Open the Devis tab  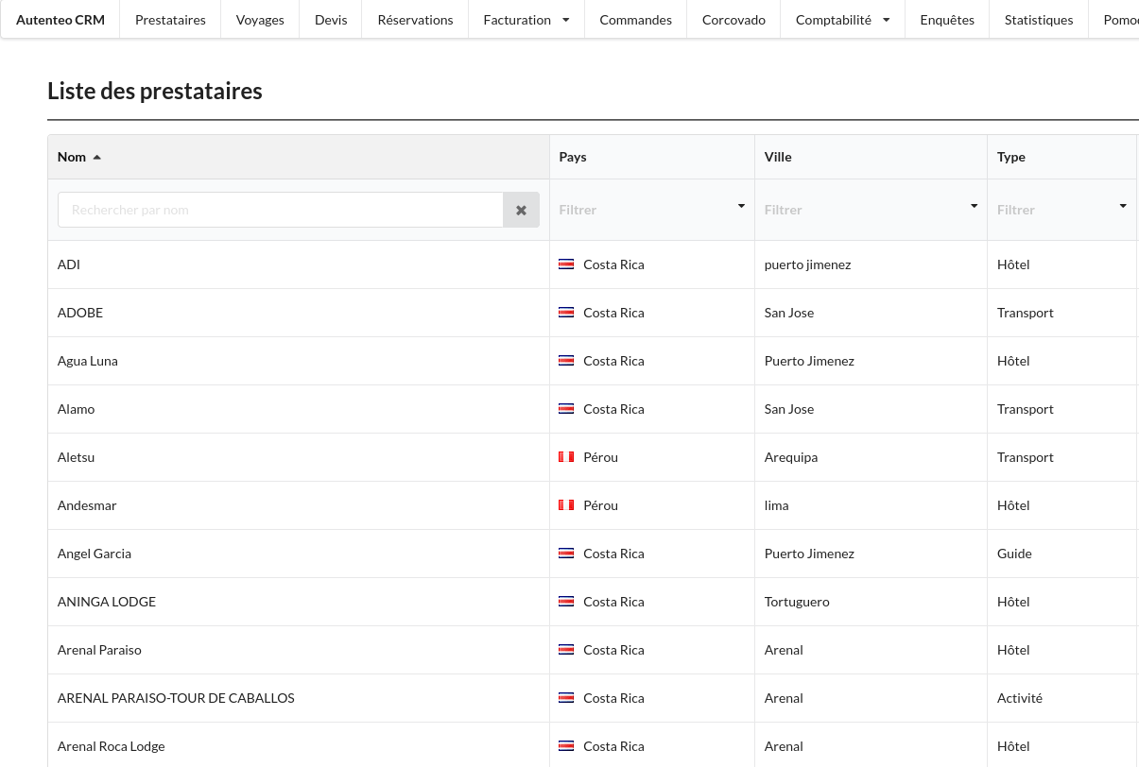[331, 20]
